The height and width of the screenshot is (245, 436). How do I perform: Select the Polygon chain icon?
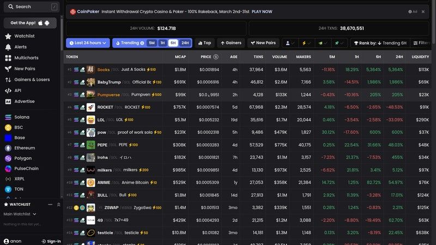[x=8, y=158]
